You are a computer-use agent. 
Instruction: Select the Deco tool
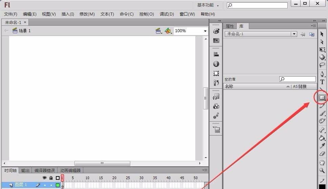(x=322, y=121)
